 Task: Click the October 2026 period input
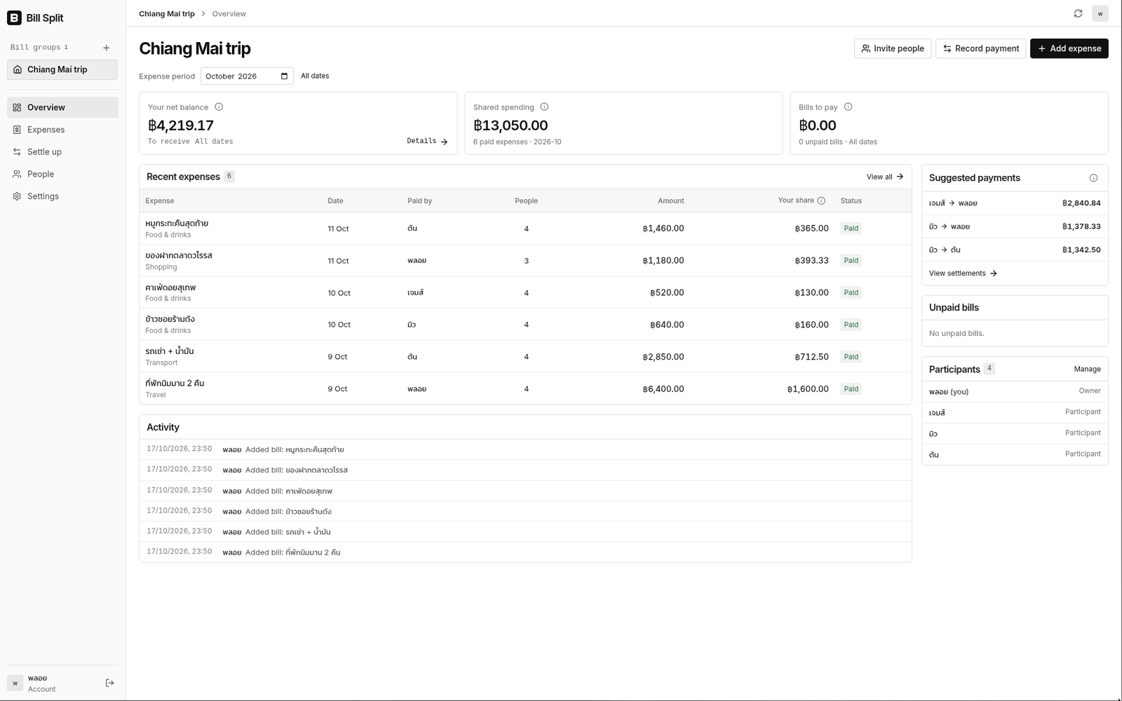247,76
